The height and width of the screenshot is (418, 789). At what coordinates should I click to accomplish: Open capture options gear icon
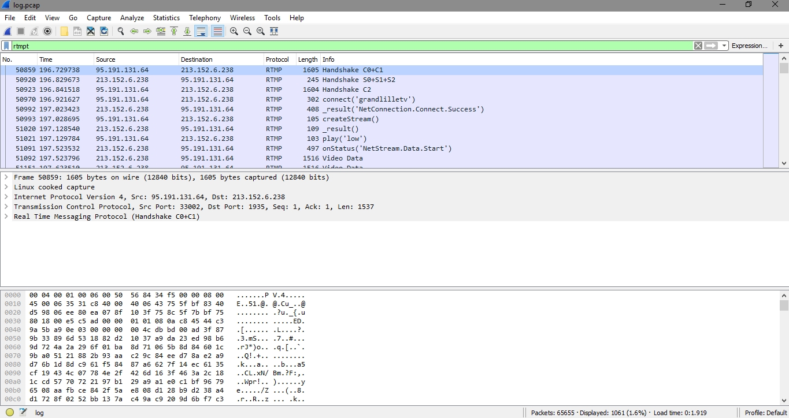(x=47, y=31)
